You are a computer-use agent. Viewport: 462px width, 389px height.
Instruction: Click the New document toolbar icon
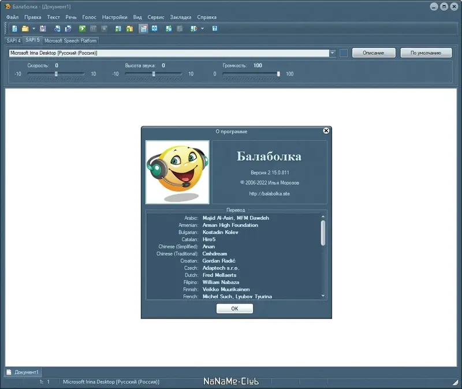click(x=14, y=28)
